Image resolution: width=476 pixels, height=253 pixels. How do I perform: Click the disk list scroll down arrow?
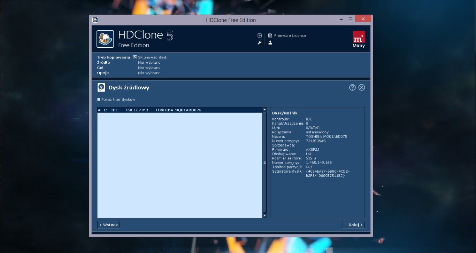[264, 215]
